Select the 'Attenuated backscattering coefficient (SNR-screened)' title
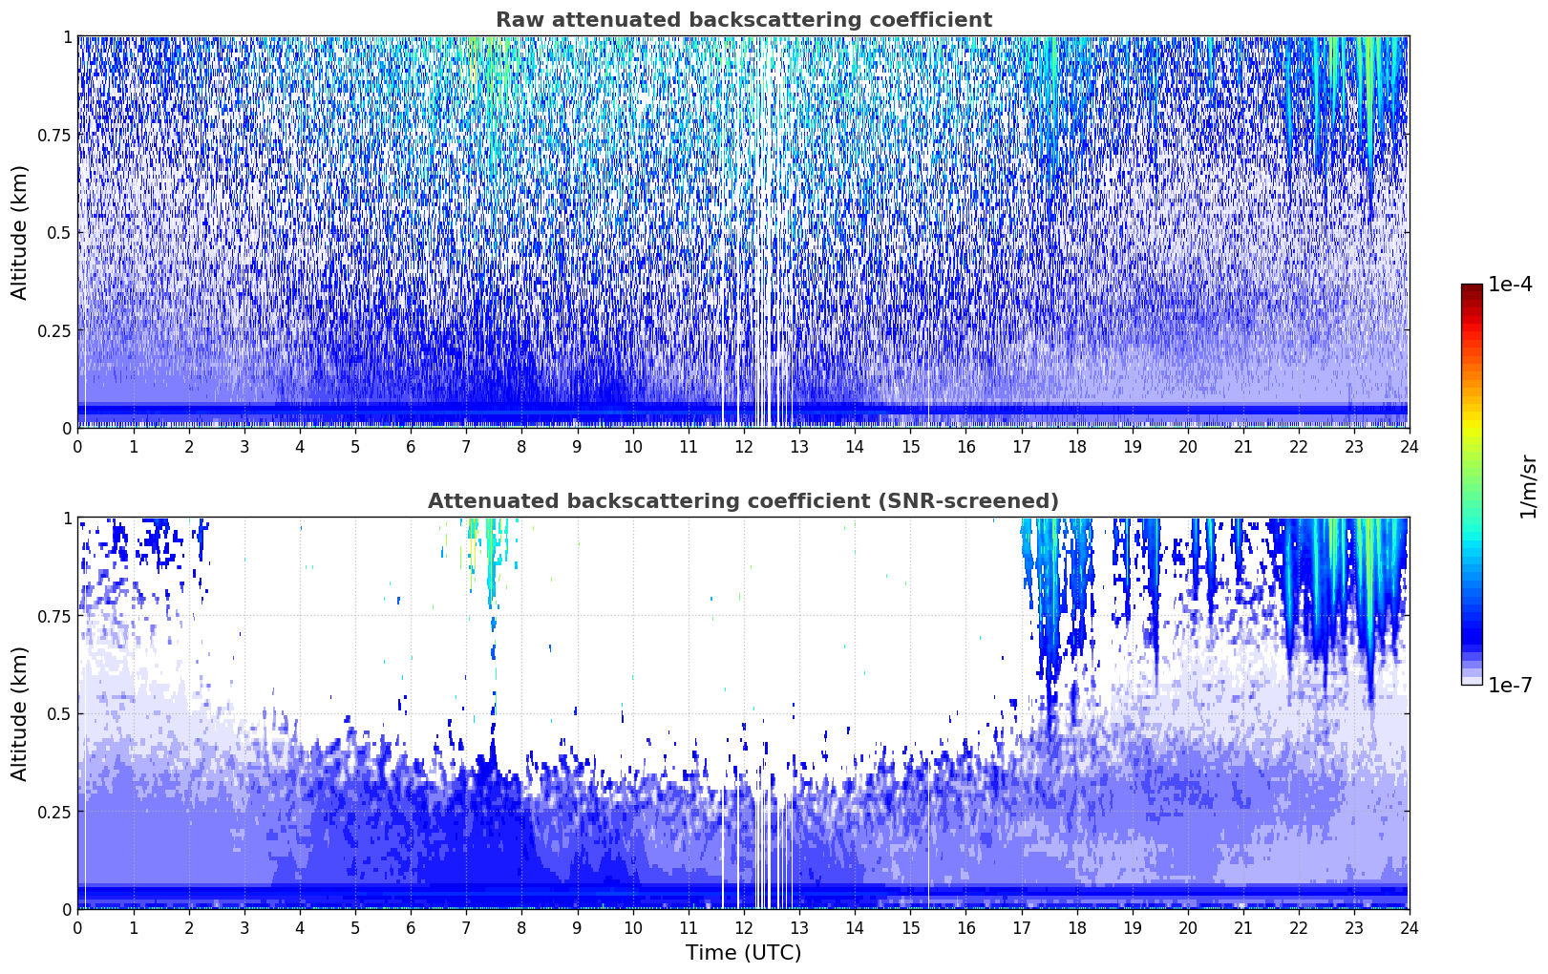The image size is (1548, 974). 743,501
